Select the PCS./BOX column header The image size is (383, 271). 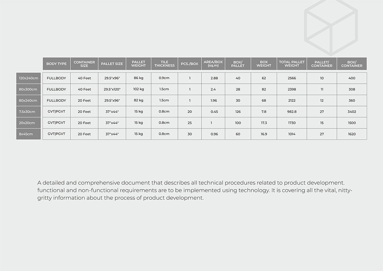190,64
